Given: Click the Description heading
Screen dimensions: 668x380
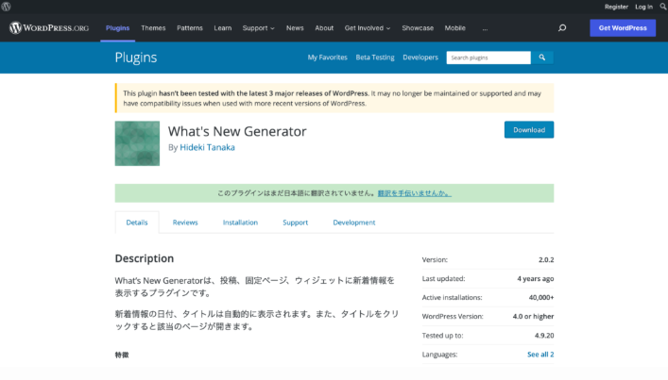Looking at the screenshot, I should pos(145,258).
